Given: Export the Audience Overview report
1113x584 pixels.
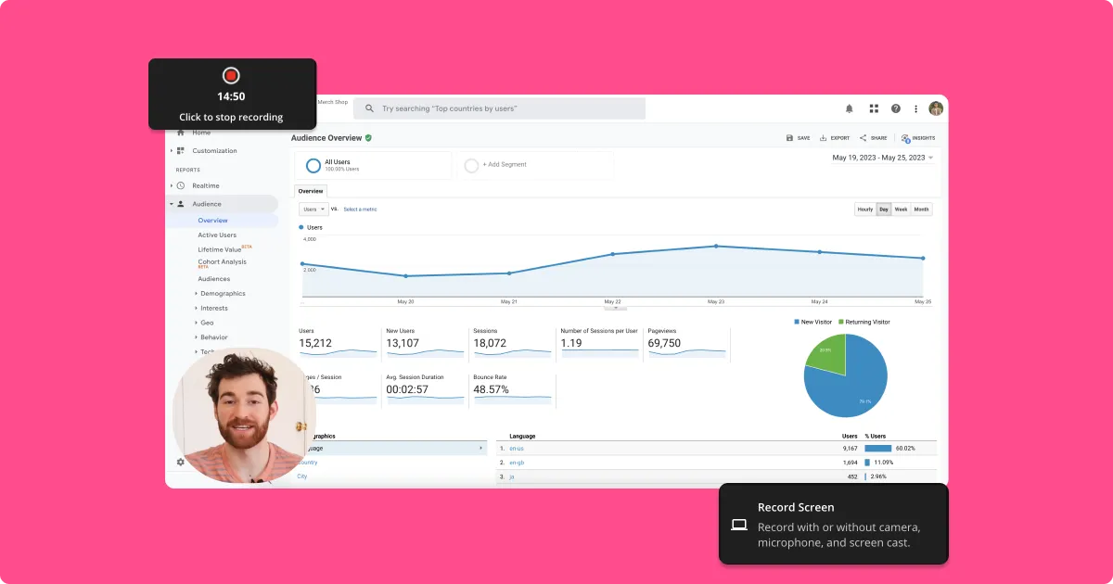Looking at the screenshot, I should point(835,138).
